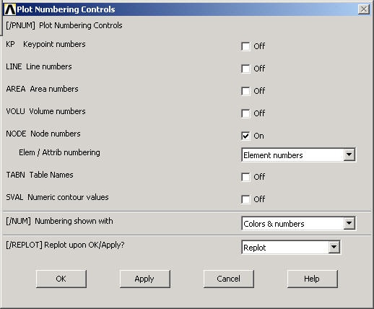Open the Help button
The width and height of the screenshot is (374, 309).
point(312,279)
